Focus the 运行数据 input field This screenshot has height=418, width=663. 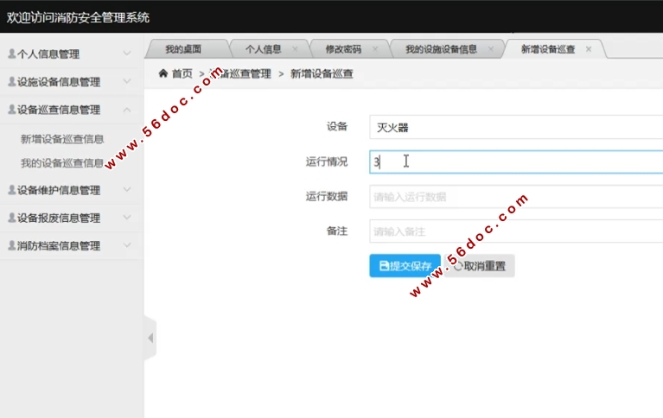[516, 197]
